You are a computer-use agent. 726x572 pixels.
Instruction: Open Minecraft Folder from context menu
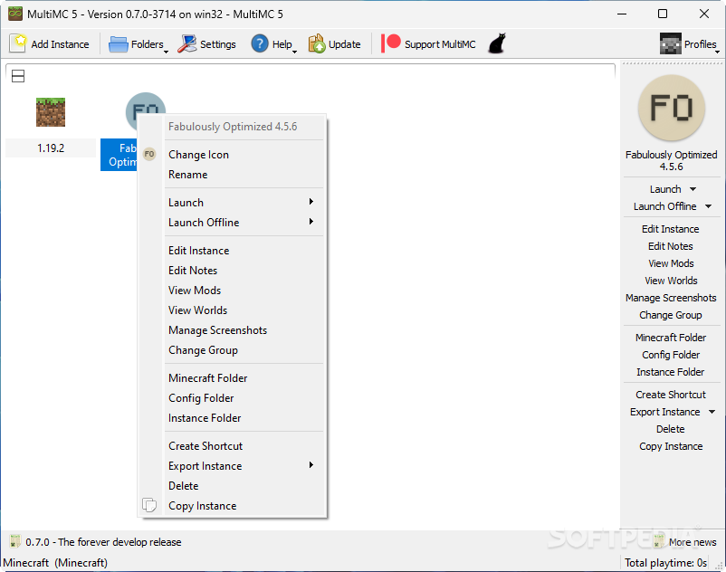[x=208, y=378]
